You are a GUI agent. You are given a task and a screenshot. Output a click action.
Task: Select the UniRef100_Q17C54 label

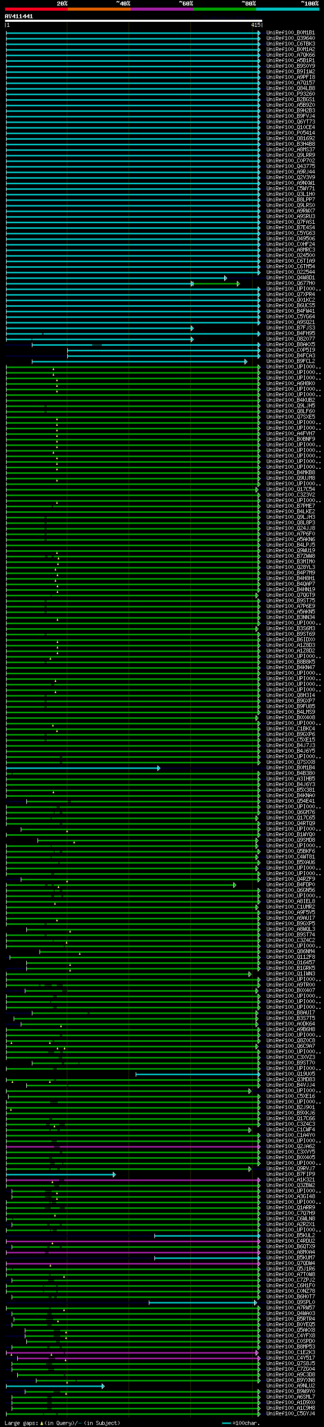[290, 489]
